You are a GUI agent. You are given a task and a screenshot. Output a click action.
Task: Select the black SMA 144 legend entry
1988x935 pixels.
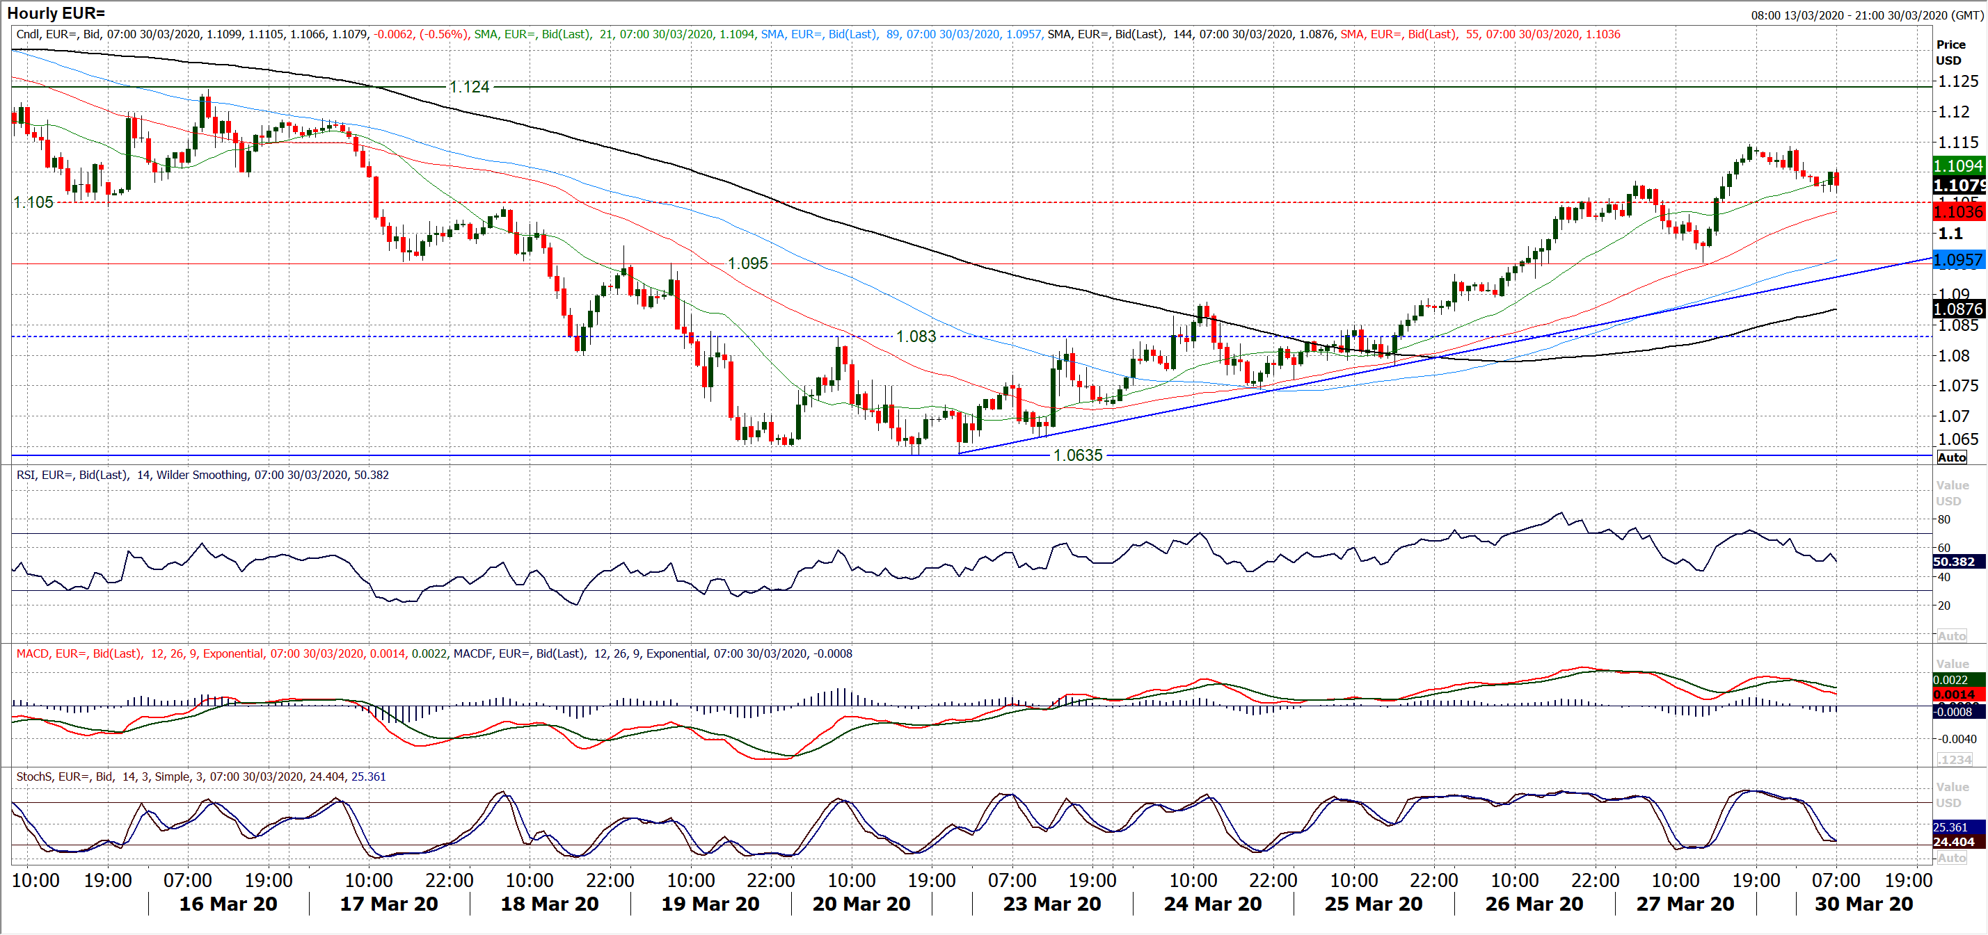coord(1191,35)
